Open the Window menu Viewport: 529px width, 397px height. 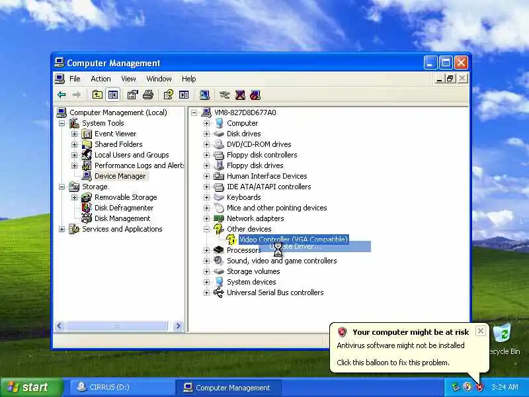[159, 79]
